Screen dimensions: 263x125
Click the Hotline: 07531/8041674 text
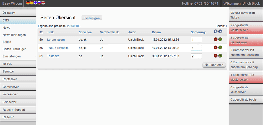(x=200, y=3)
